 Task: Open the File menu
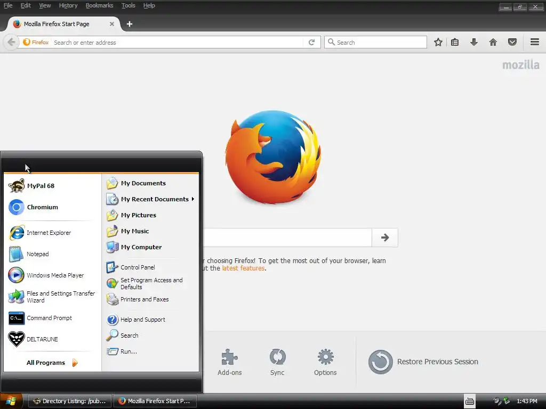8,5
